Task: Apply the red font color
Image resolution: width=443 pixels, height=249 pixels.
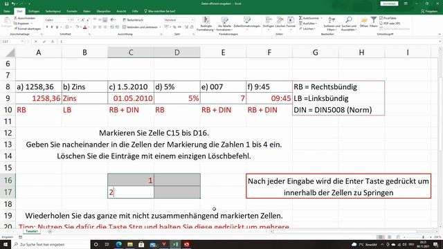Action: tap(84, 27)
